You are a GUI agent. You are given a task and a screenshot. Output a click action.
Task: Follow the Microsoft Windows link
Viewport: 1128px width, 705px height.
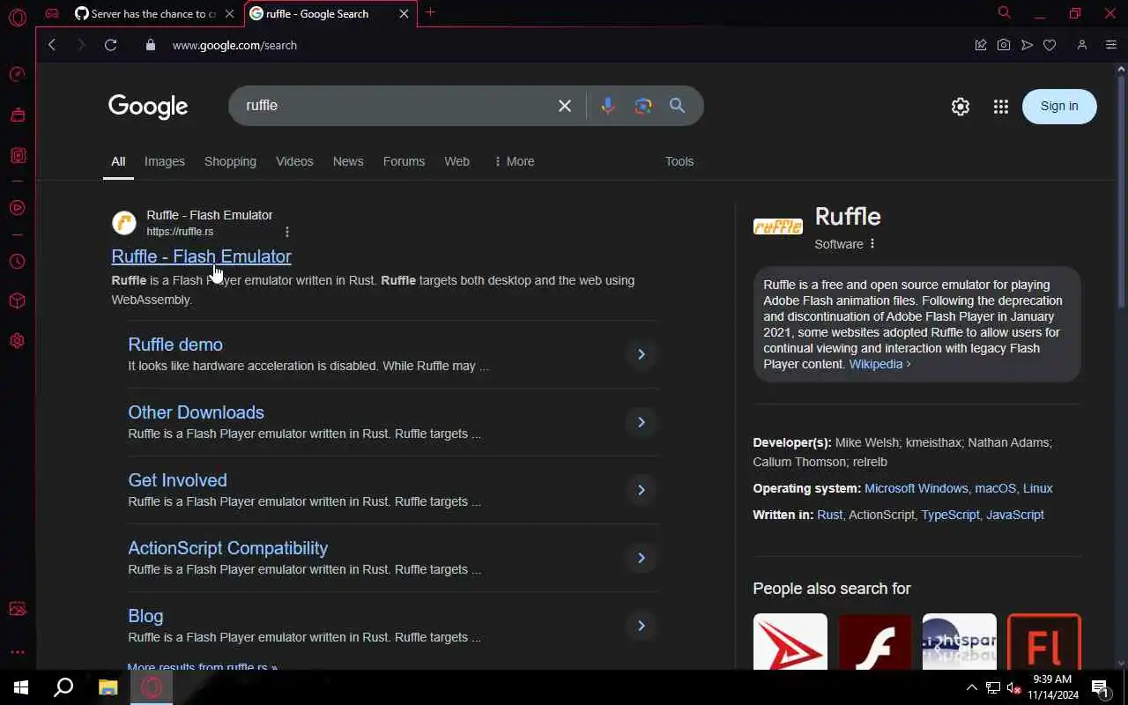coord(916,488)
